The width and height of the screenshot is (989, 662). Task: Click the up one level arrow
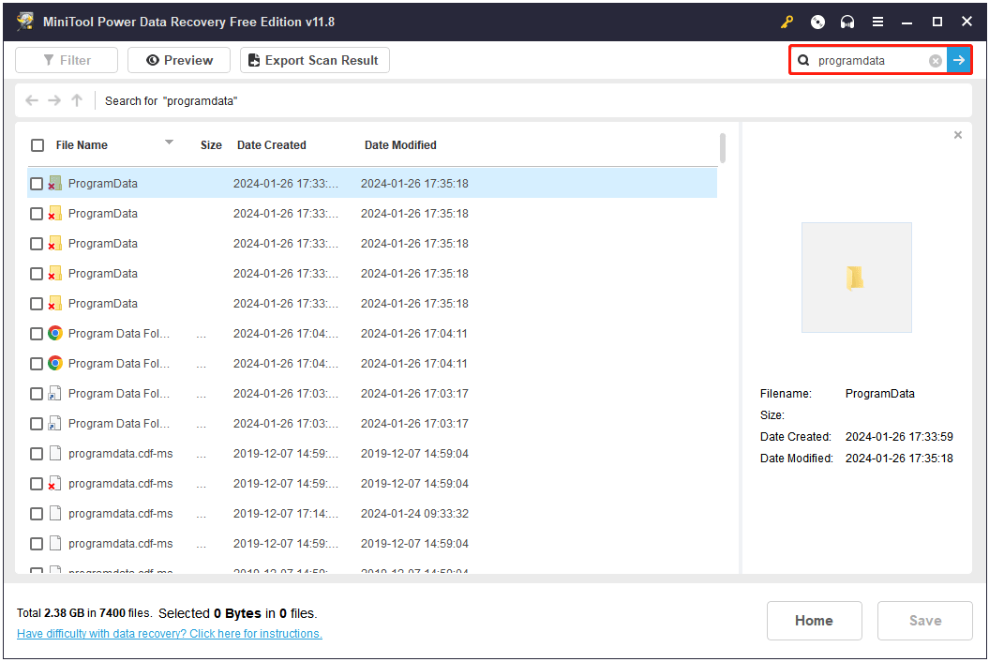(x=77, y=100)
